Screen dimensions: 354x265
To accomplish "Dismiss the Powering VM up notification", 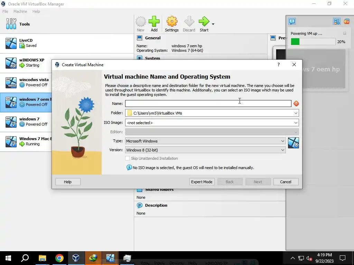I will 345,33.
